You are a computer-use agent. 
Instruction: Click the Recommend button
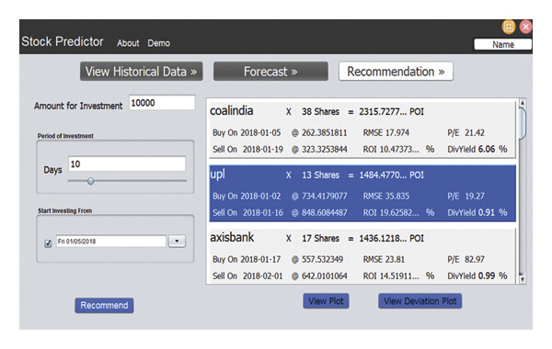[104, 306]
